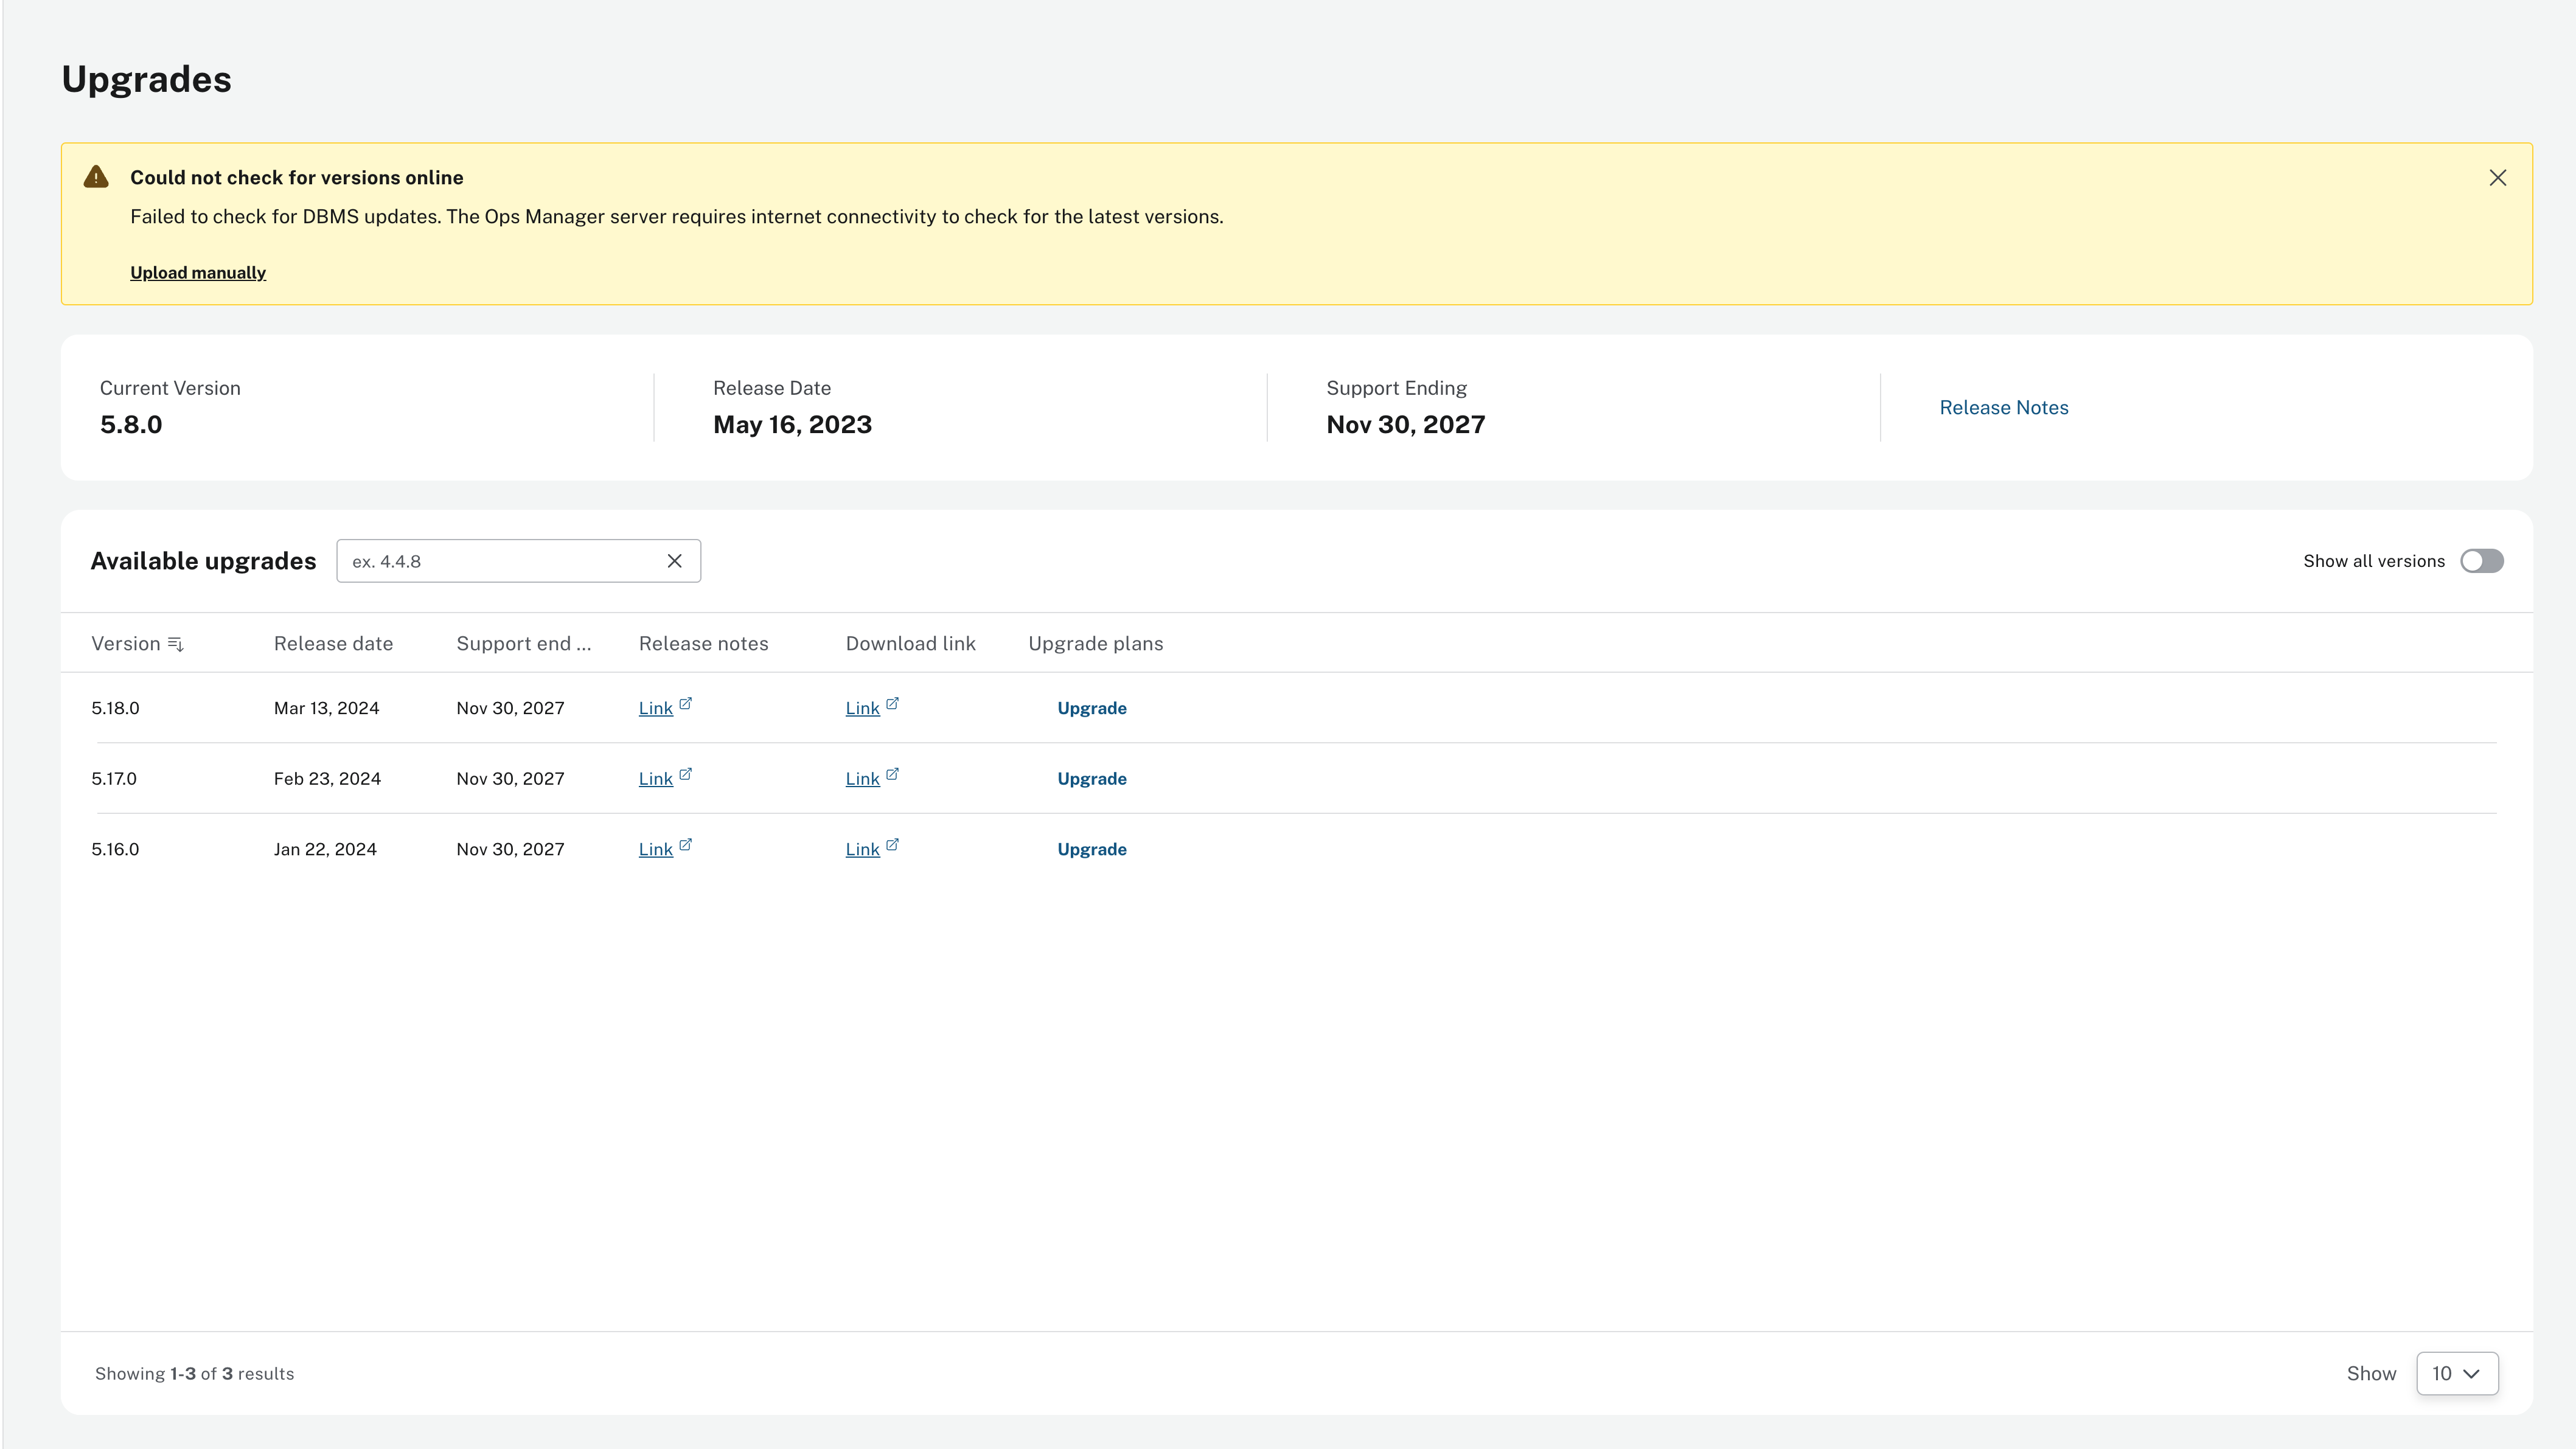Viewport: 2576px width, 1449px height.
Task: Open release notes link for 5.17.0
Action: click(x=656, y=779)
